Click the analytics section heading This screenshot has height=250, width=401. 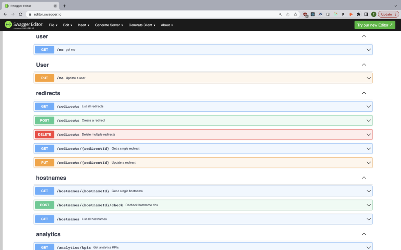click(48, 234)
